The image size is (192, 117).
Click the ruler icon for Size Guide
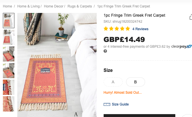107,104
